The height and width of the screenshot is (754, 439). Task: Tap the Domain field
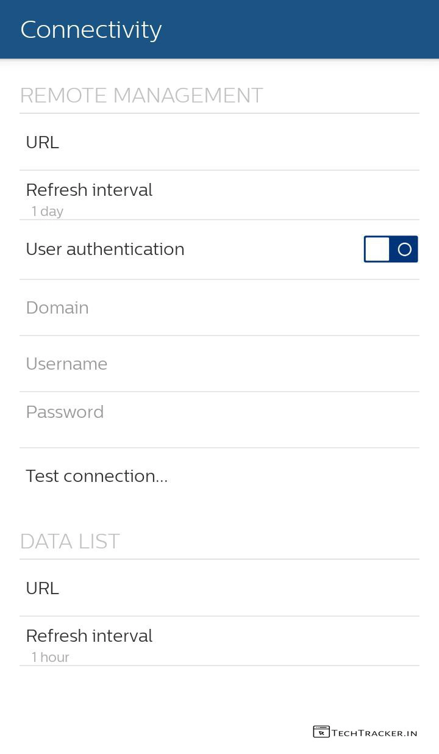57,307
